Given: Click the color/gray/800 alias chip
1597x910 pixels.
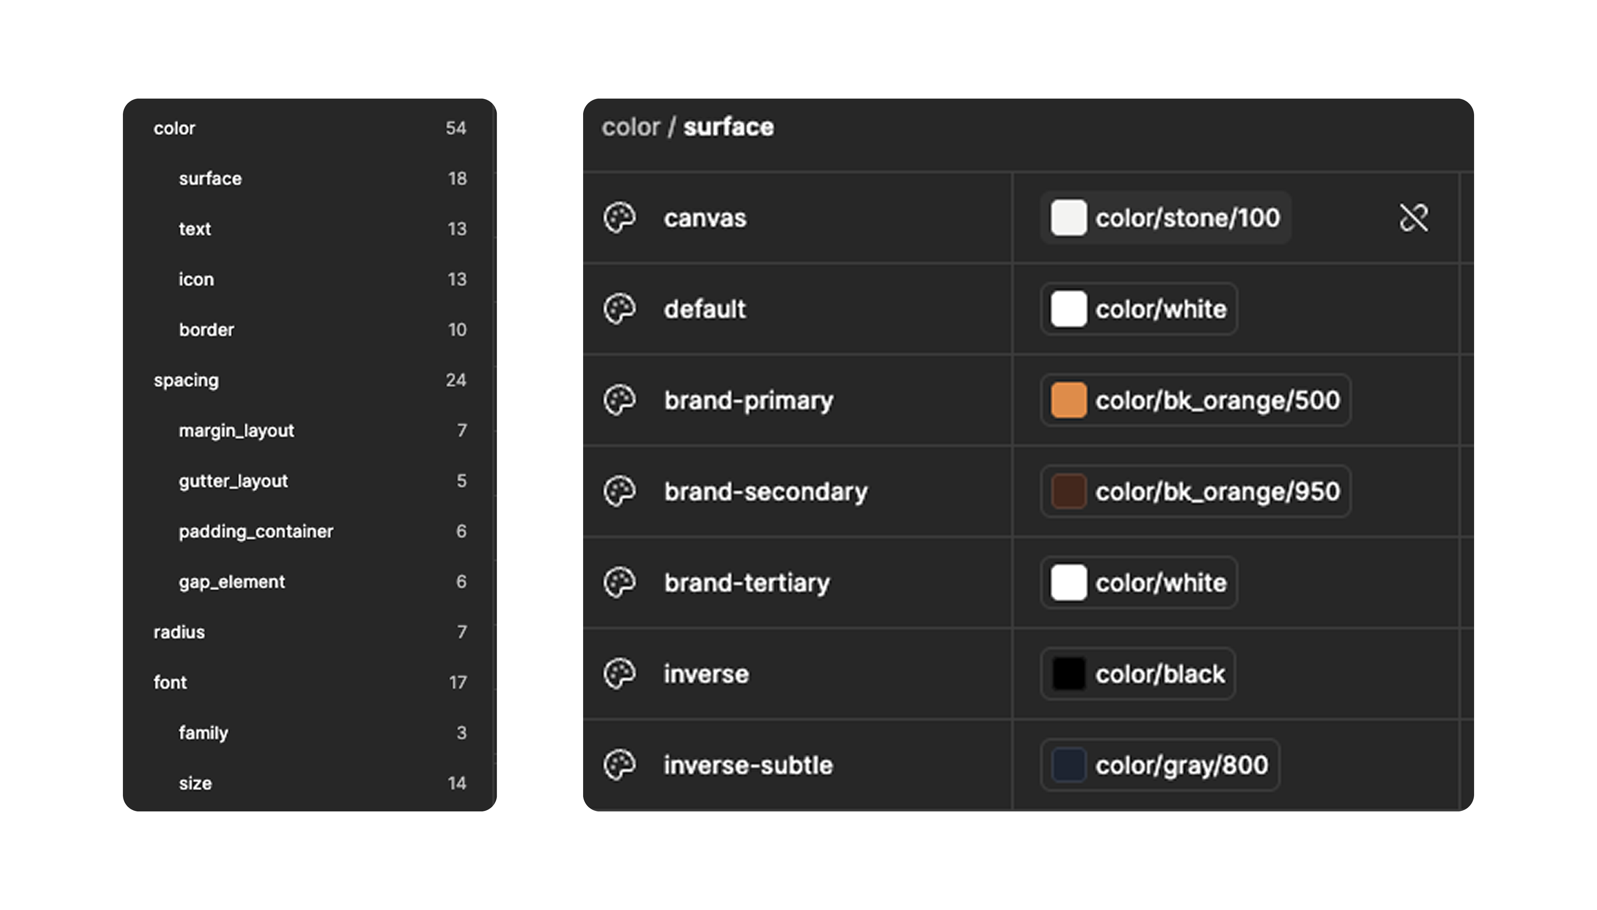Looking at the screenshot, I should coord(1159,765).
